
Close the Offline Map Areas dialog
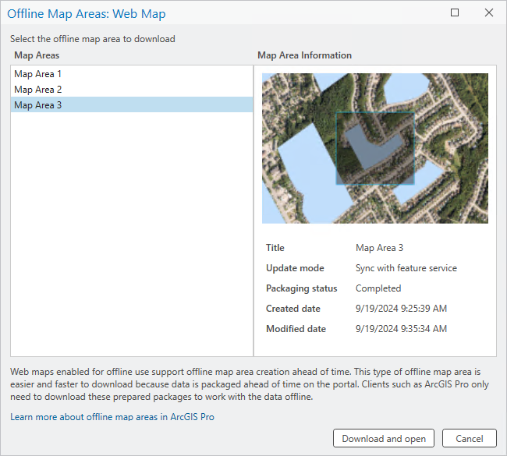pyautogui.click(x=489, y=13)
